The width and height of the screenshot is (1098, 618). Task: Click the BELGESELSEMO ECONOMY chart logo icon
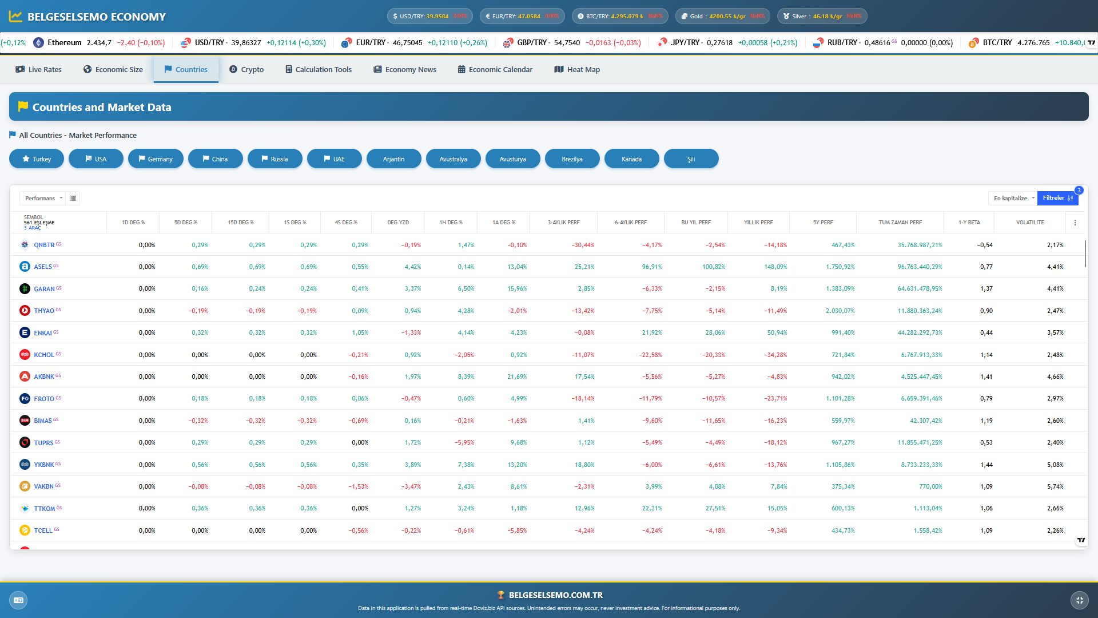click(15, 17)
